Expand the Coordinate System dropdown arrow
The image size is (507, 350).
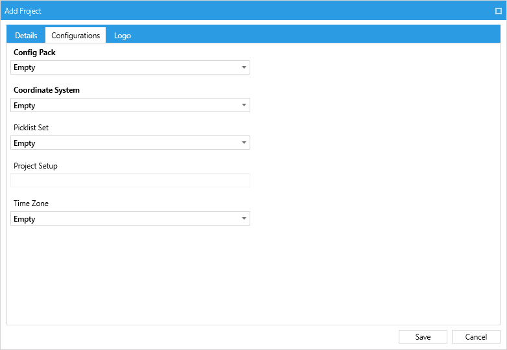click(x=244, y=105)
